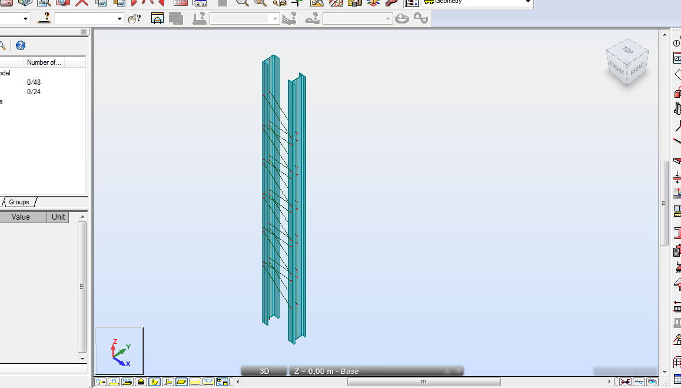Click the red arrow load icon in right toolbar

[x=678, y=306]
